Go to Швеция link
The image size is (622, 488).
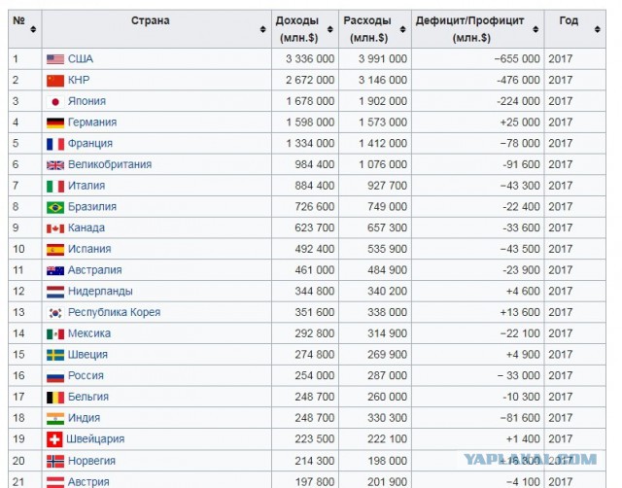point(87,354)
